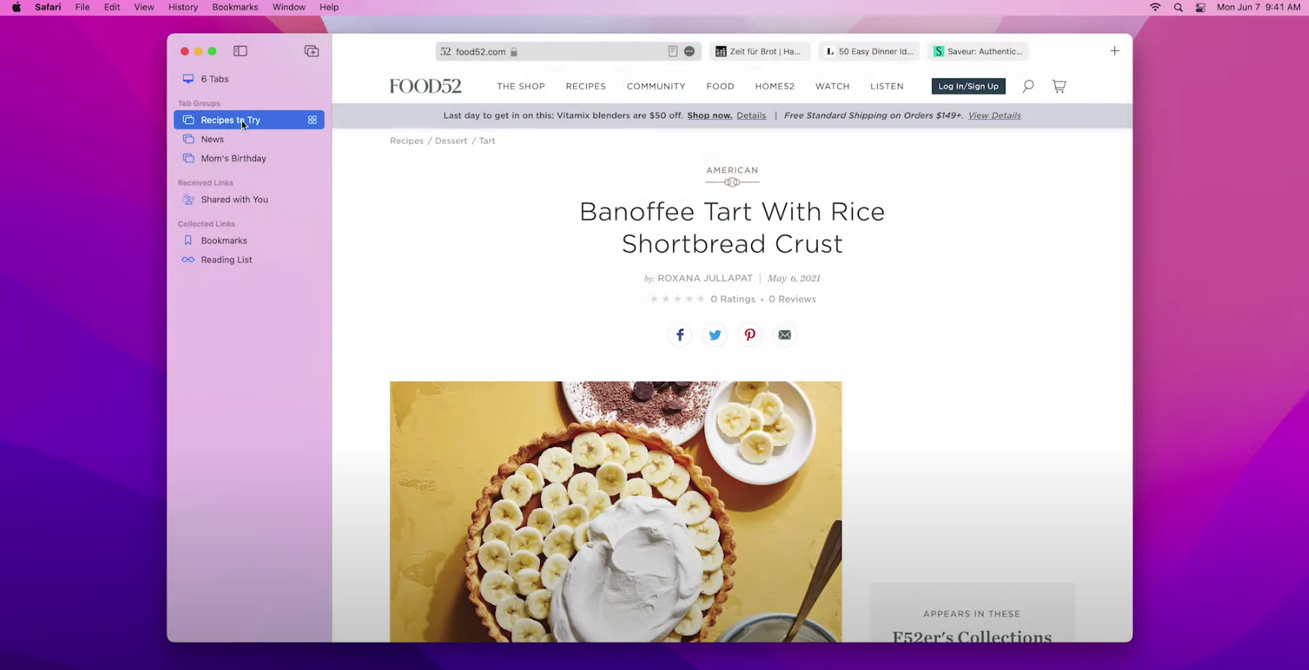Click the recipe star rating
Screen dimensions: 1309x670
[677, 299]
